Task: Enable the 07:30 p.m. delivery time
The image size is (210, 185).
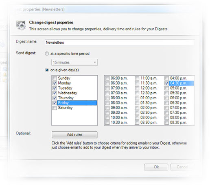Action: pyautogui.click(x=166, y=113)
